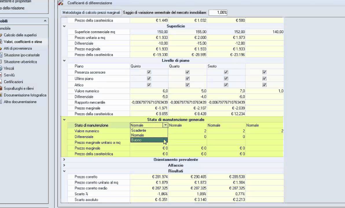This screenshot has width=345, height=208.
Task: Click Superficie commerciale value 140,00
Action: coord(278,32)
